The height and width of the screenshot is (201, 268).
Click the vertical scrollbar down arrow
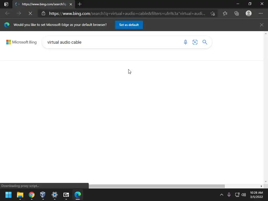pos(266,182)
